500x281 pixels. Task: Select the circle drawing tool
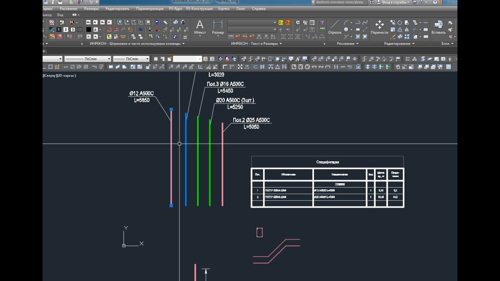[x=346, y=30]
